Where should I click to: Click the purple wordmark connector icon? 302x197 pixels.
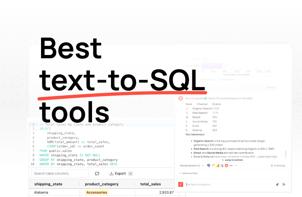tap(231, 165)
